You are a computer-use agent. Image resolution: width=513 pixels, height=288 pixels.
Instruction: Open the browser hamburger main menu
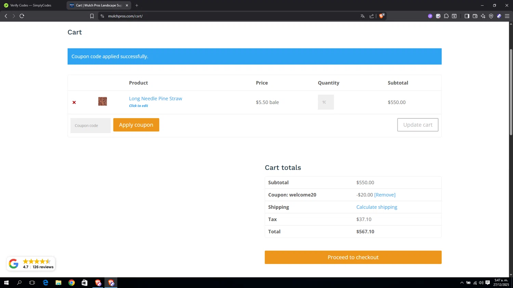pyautogui.click(x=507, y=16)
